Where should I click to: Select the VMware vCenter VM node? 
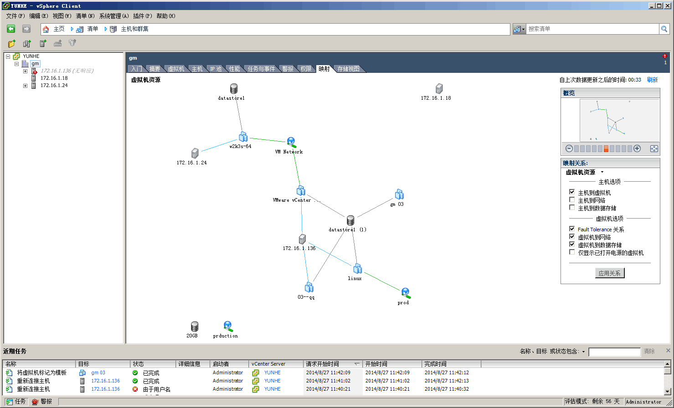301,190
